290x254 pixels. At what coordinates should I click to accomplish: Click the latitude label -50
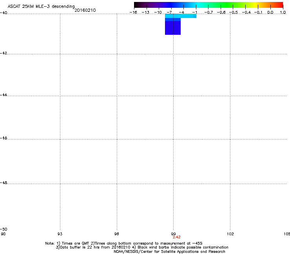4,229
